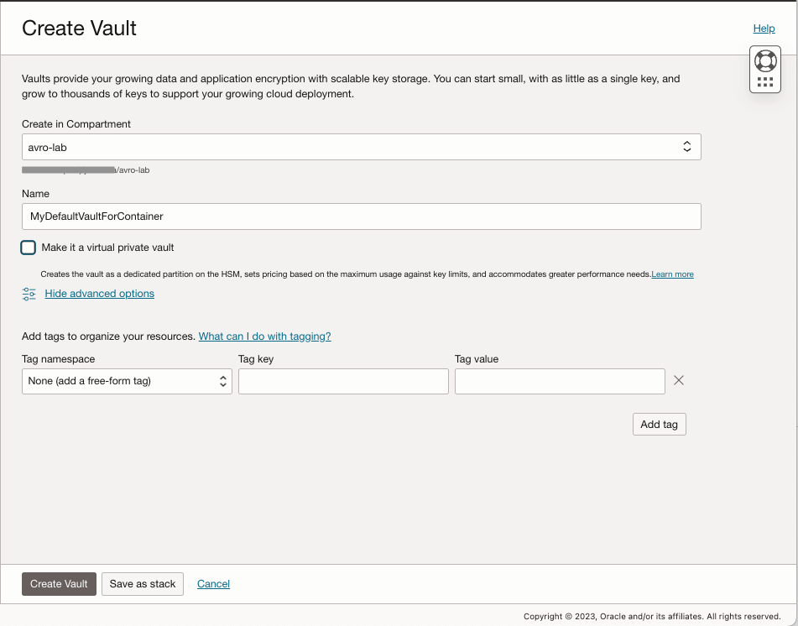798x626 pixels.
Task: Click the 'Make it a virtual private vault' label
Action: point(107,248)
